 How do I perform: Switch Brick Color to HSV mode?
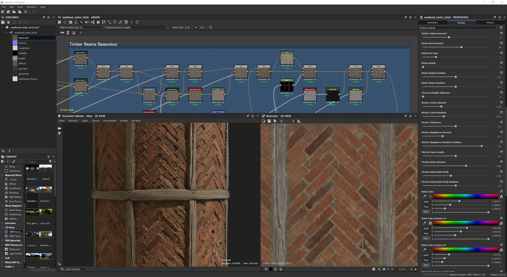(x=426, y=212)
